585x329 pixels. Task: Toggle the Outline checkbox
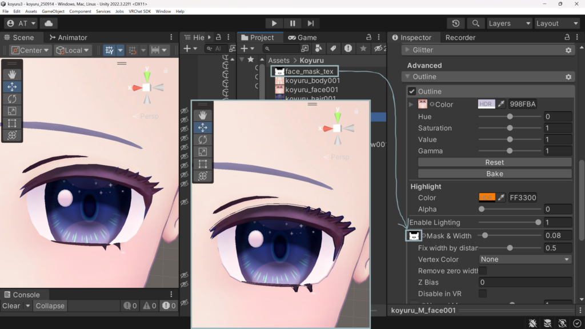click(x=412, y=91)
